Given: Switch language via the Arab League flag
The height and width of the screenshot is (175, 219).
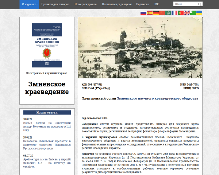Looking at the screenshot, I should tap(168, 13).
